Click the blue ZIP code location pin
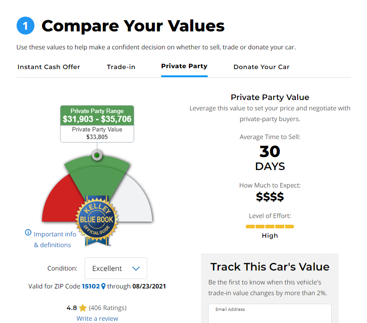 point(103,286)
